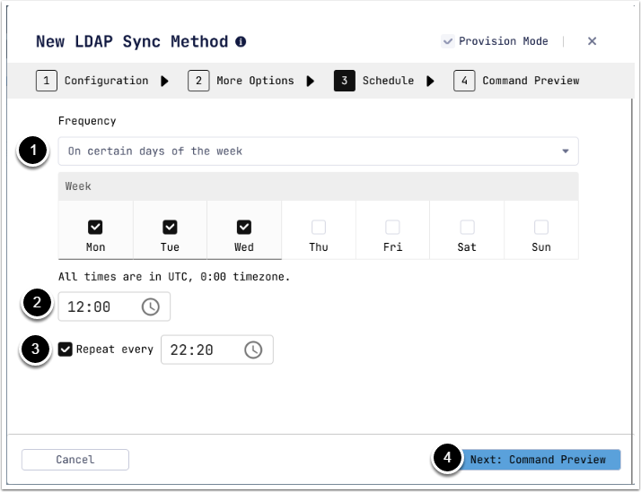
Task: Click the clock icon in the Repeat every field
Action: (x=254, y=350)
